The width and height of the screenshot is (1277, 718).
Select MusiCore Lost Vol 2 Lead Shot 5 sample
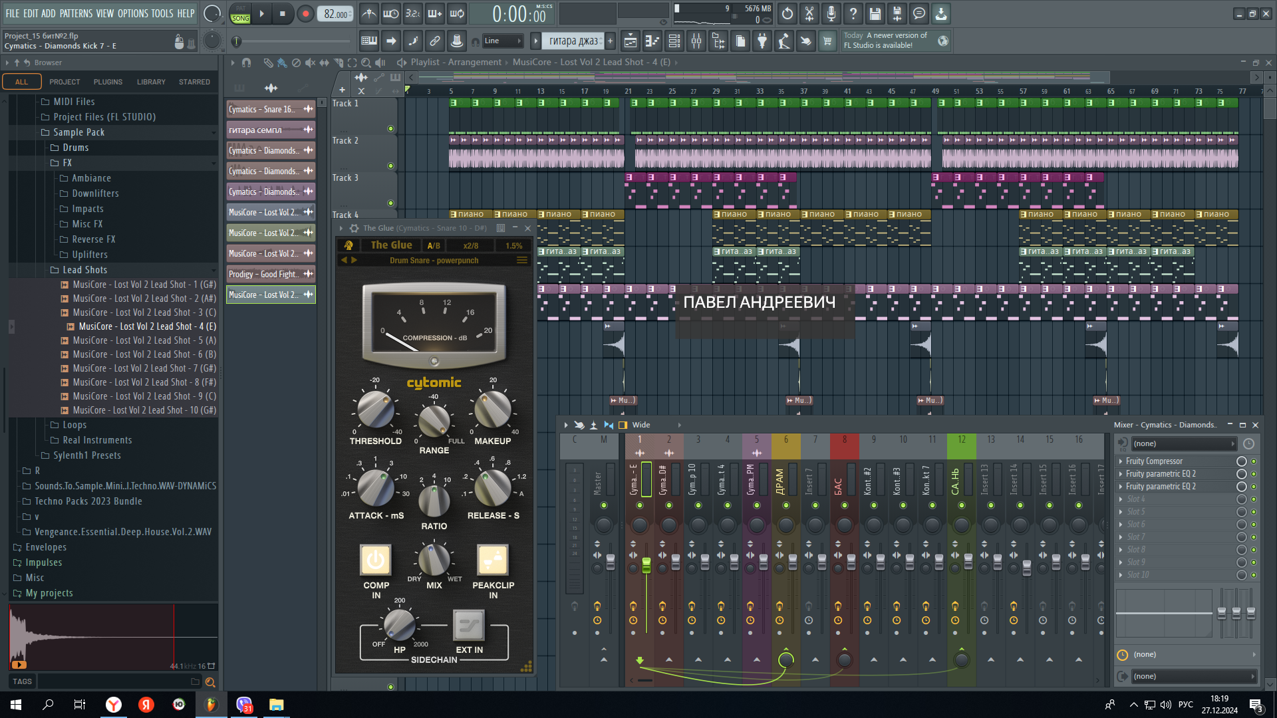(144, 340)
